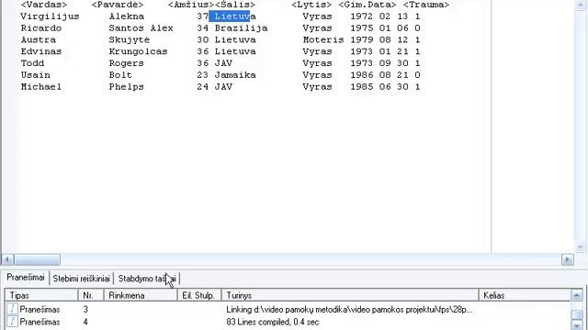Open the Stebimi reiškiniai tab
The image size is (588, 330).
(x=82, y=279)
